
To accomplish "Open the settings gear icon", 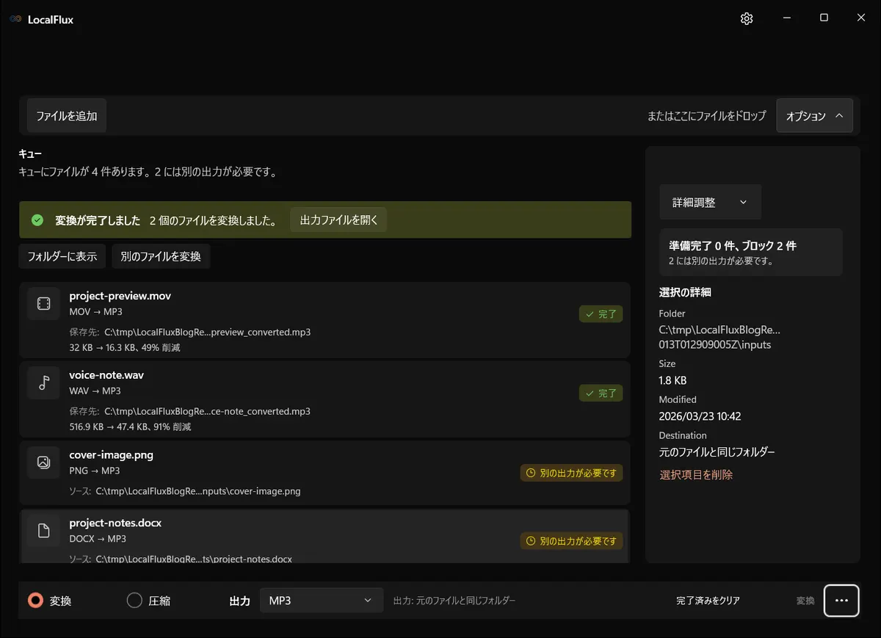I will coord(747,19).
